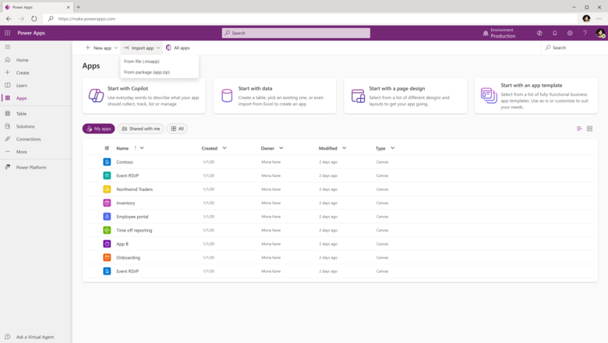Image resolution: width=608 pixels, height=343 pixels.
Task: Select the All filter pill
Action: (177, 129)
